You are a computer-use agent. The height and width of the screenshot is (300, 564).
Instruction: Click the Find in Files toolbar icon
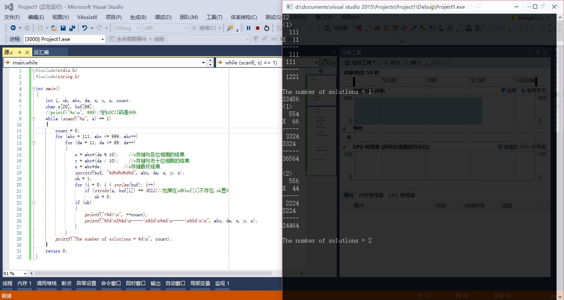231,28
